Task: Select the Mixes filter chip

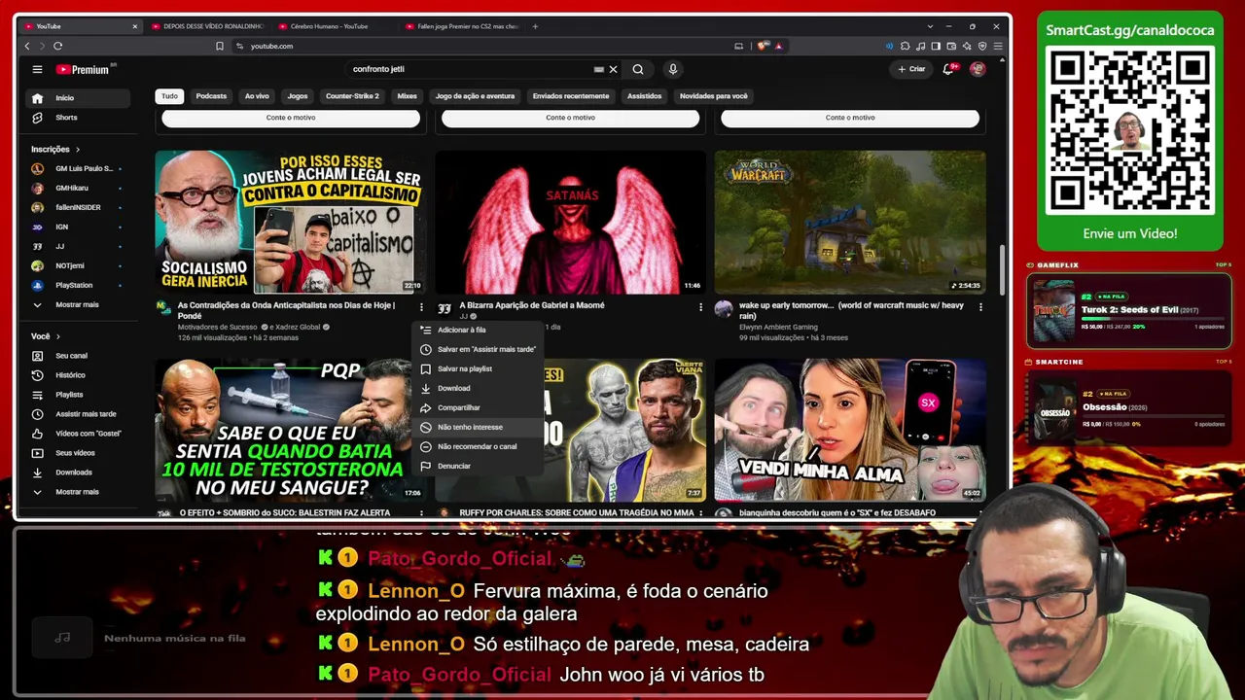Action: click(407, 96)
